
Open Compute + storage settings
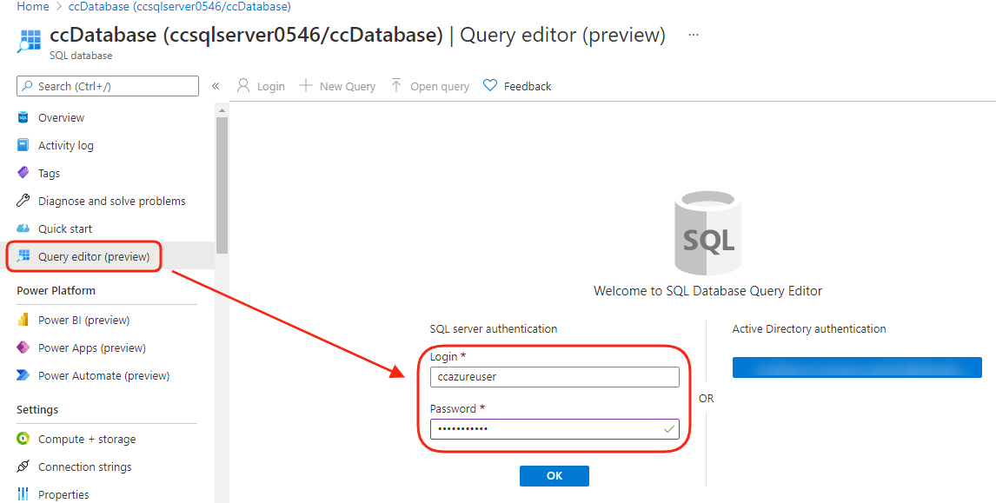click(86, 440)
